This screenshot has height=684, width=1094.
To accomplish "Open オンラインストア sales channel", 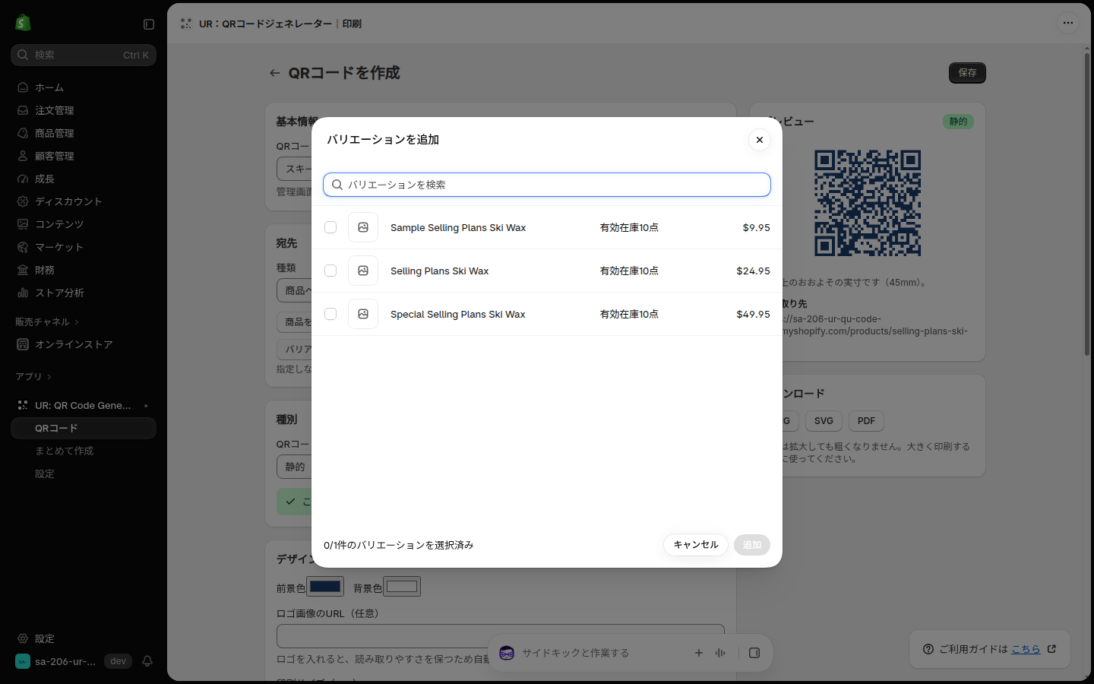I will coord(84,344).
